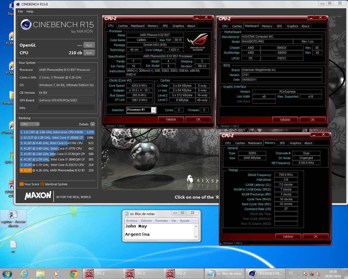
Task: Click the Info input field in Cinebench
Action: tap(66, 108)
